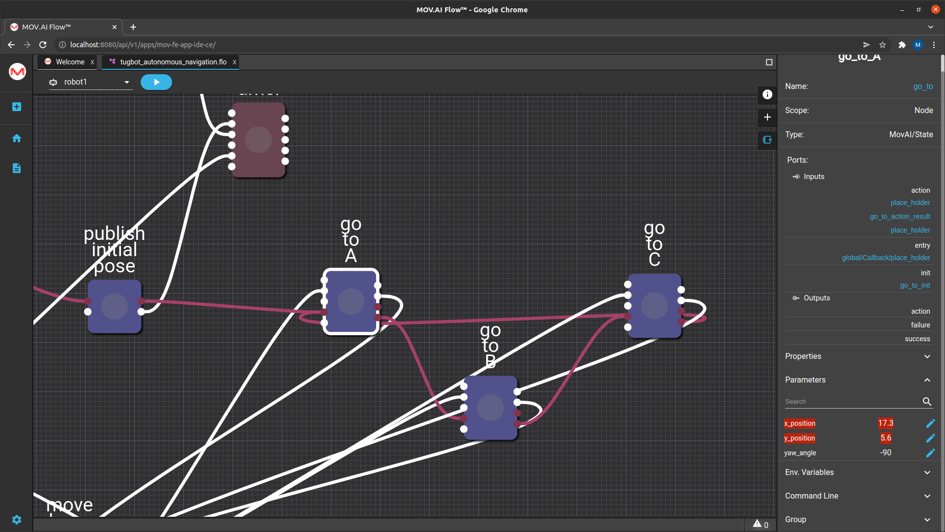Click first place_holder callback link
Image resolution: width=945 pixels, height=532 pixels.
(x=910, y=203)
